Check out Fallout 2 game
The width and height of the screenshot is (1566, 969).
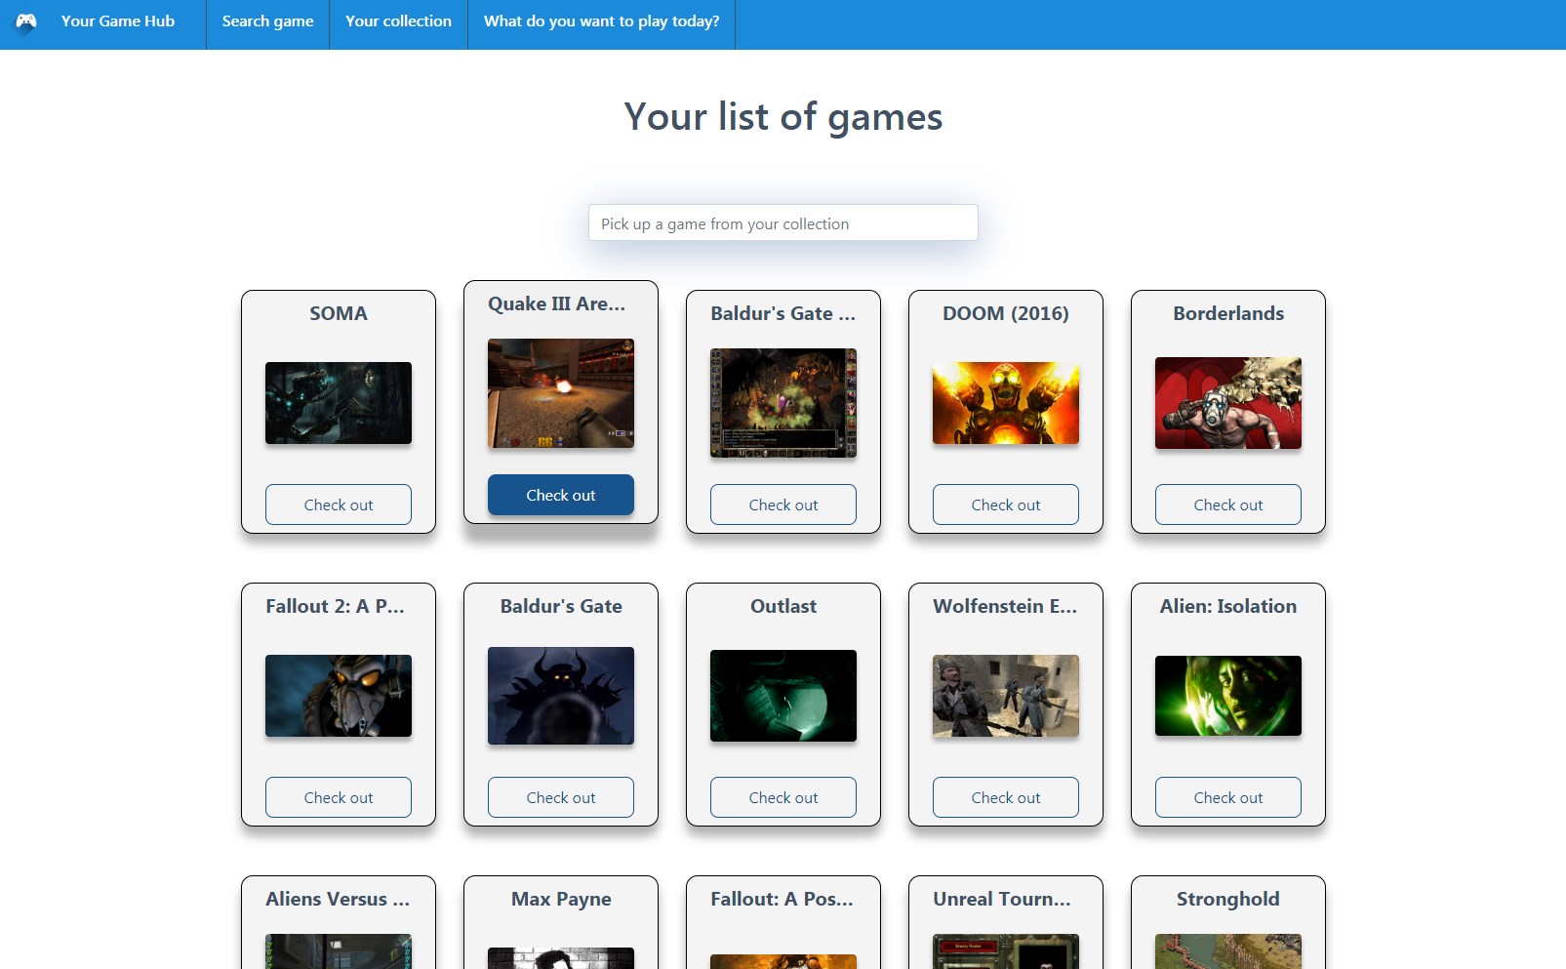pos(339,797)
